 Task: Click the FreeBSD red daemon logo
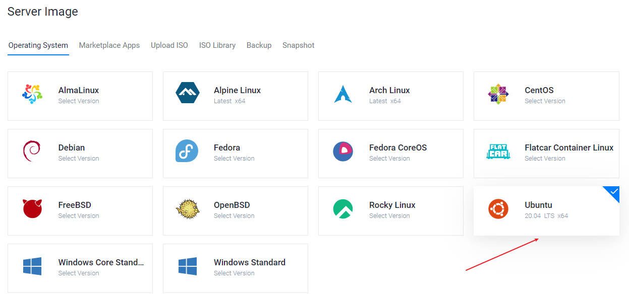click(x=32, y=208)
